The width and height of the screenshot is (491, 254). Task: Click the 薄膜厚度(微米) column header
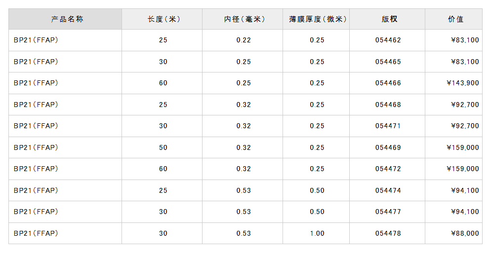pos(317,19)
